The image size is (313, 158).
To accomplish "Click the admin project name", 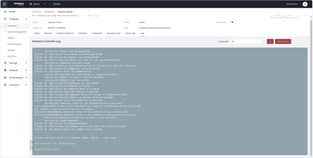I will coord(37,4).
